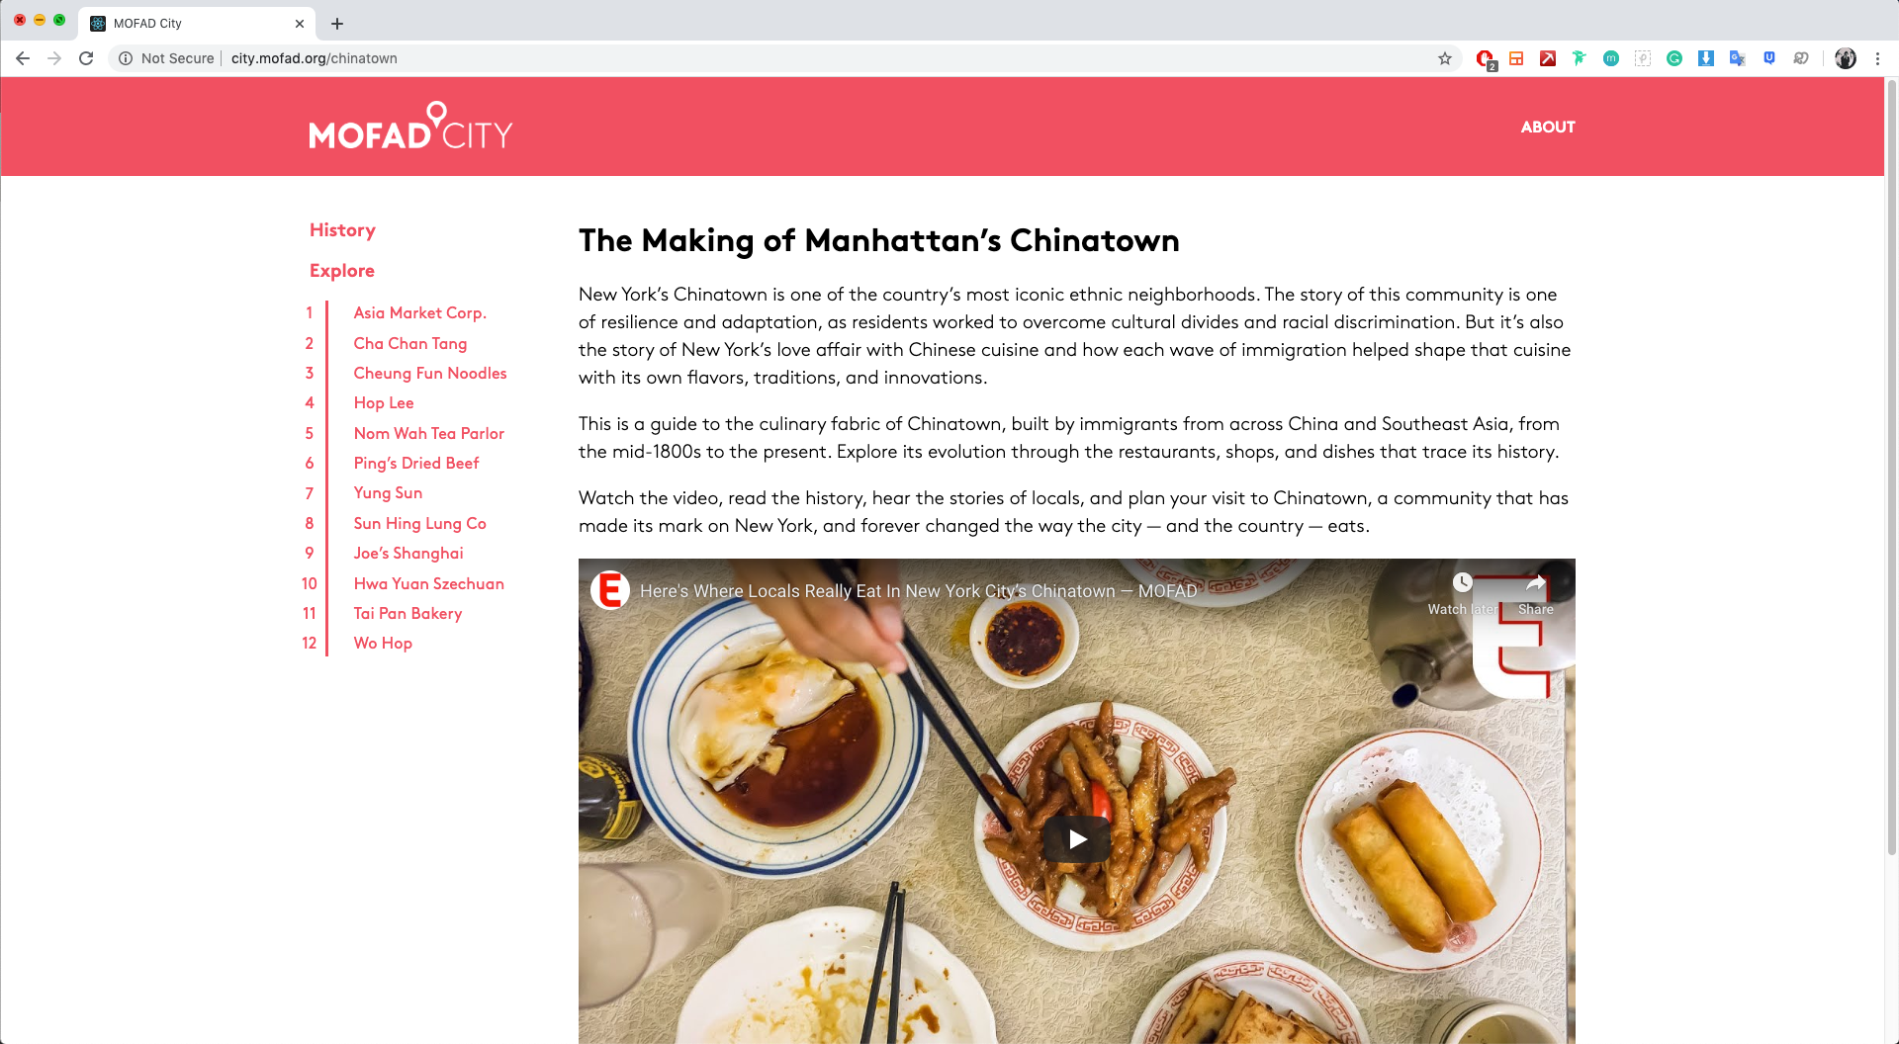Open the Google Translate extension icon
This screenshot has height=1044, width=1899.
point(1738,58)
